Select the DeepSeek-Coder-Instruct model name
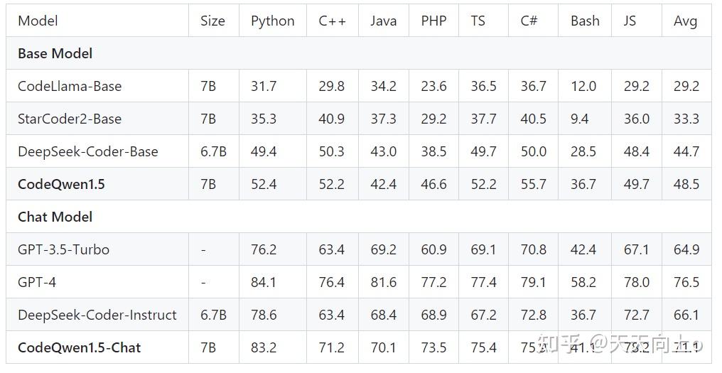The width and height of the screenshot is (722, 373). click(x=97, y=315)
